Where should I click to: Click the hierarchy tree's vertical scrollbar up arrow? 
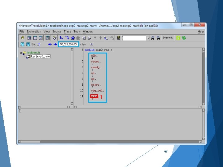tap(72, 49)
